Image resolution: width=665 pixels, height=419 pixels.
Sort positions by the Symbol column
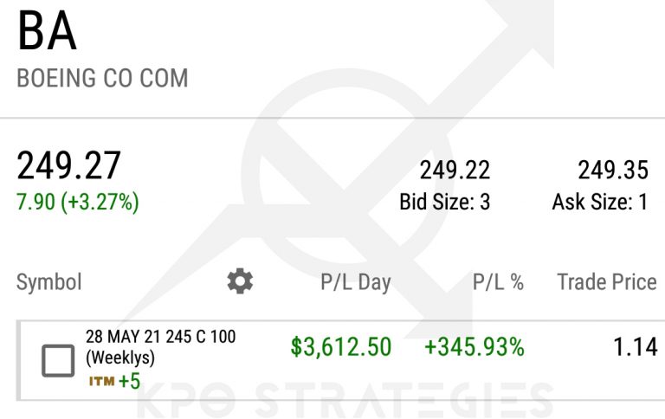click(49, 281)
